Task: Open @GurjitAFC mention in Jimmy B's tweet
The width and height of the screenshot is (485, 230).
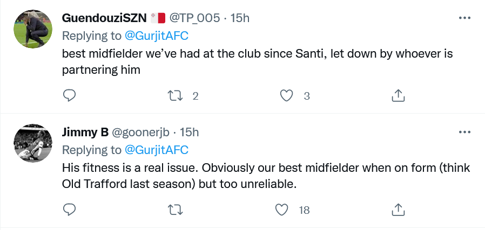Action: pos(157,149)
